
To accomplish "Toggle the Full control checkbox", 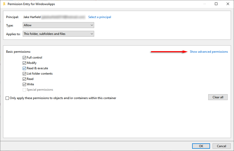I will [x=24, y=58].
